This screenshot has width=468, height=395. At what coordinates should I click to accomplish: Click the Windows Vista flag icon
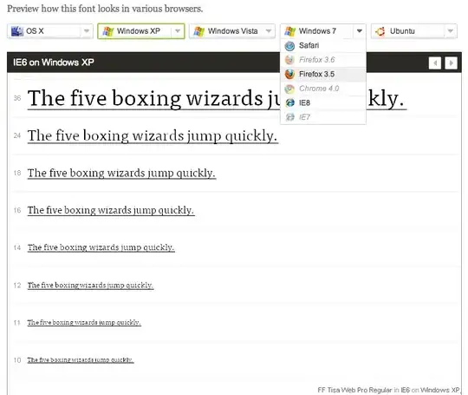coord(199,31)
